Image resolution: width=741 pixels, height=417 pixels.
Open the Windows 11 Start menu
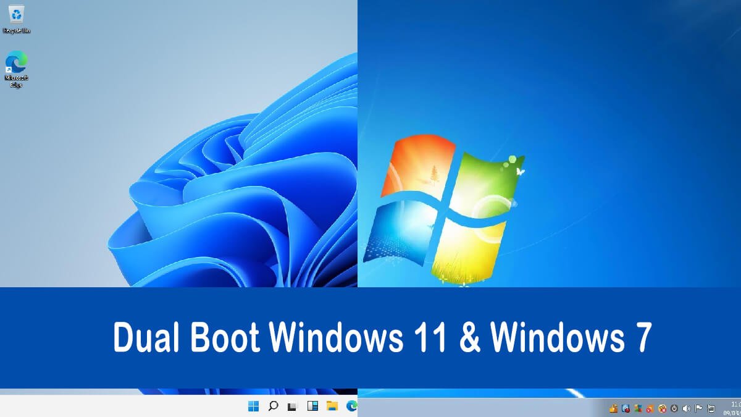click(253, 407)
